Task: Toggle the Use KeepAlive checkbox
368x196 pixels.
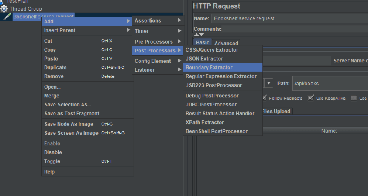Action: click(311, 98)
